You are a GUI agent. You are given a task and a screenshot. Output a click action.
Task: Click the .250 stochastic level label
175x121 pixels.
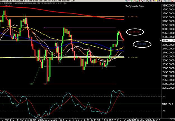pos(164,97)
